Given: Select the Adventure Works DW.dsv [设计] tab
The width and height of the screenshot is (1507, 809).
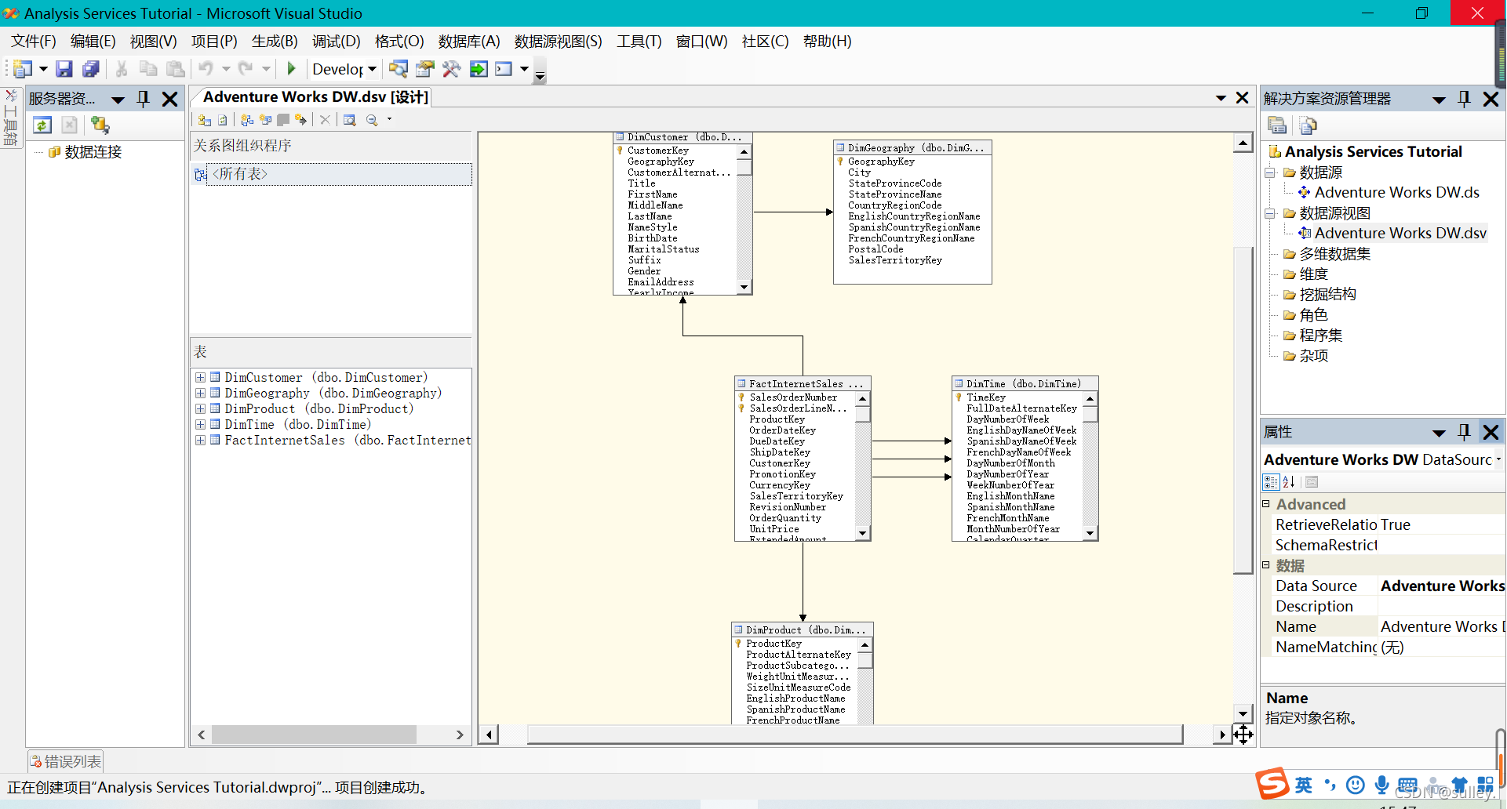Looking at the screenshot, I should point(315,97).
